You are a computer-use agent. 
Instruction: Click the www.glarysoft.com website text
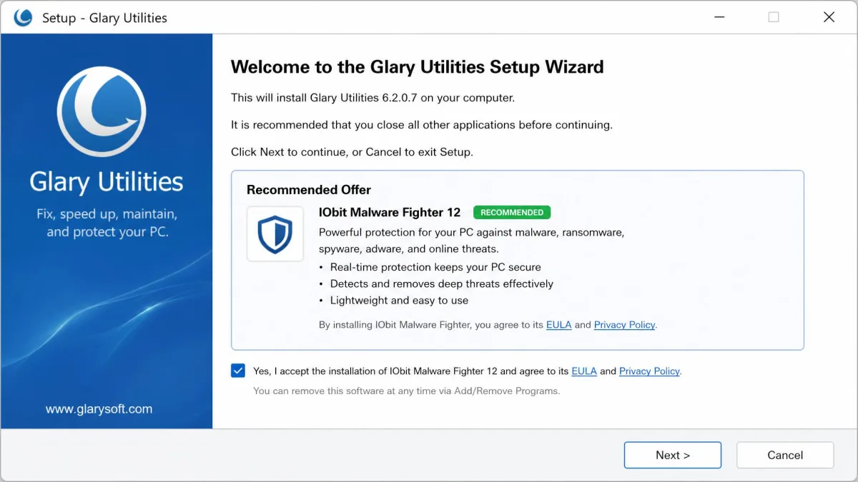point(99,409)
